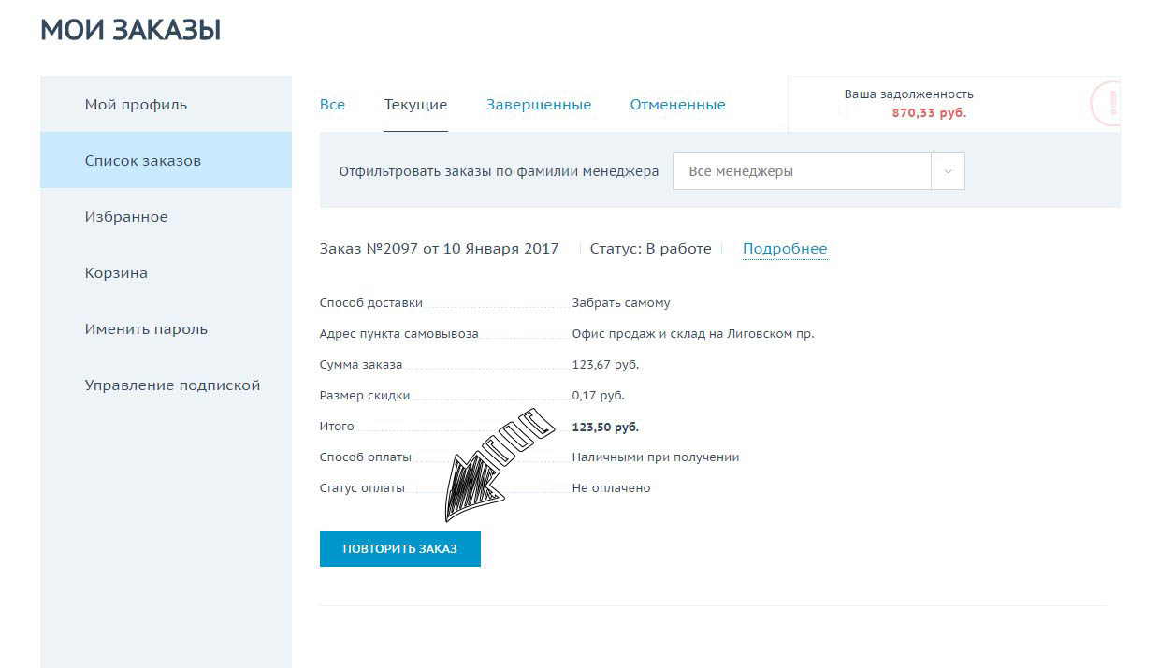Click the 'Забрать самому' delivery value
This screenshot has width=1159, height=668.
(x=621, y=303)
